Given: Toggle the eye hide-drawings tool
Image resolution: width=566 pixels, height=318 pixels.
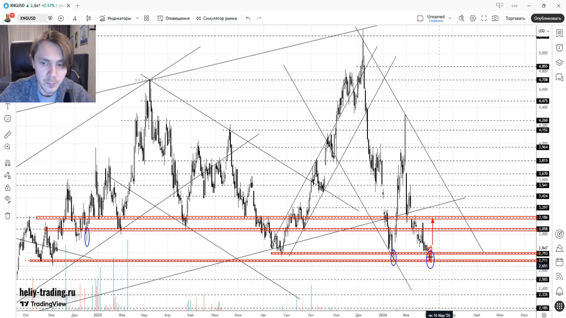Looking at the screenshot, I should click(x=8, y=199).
